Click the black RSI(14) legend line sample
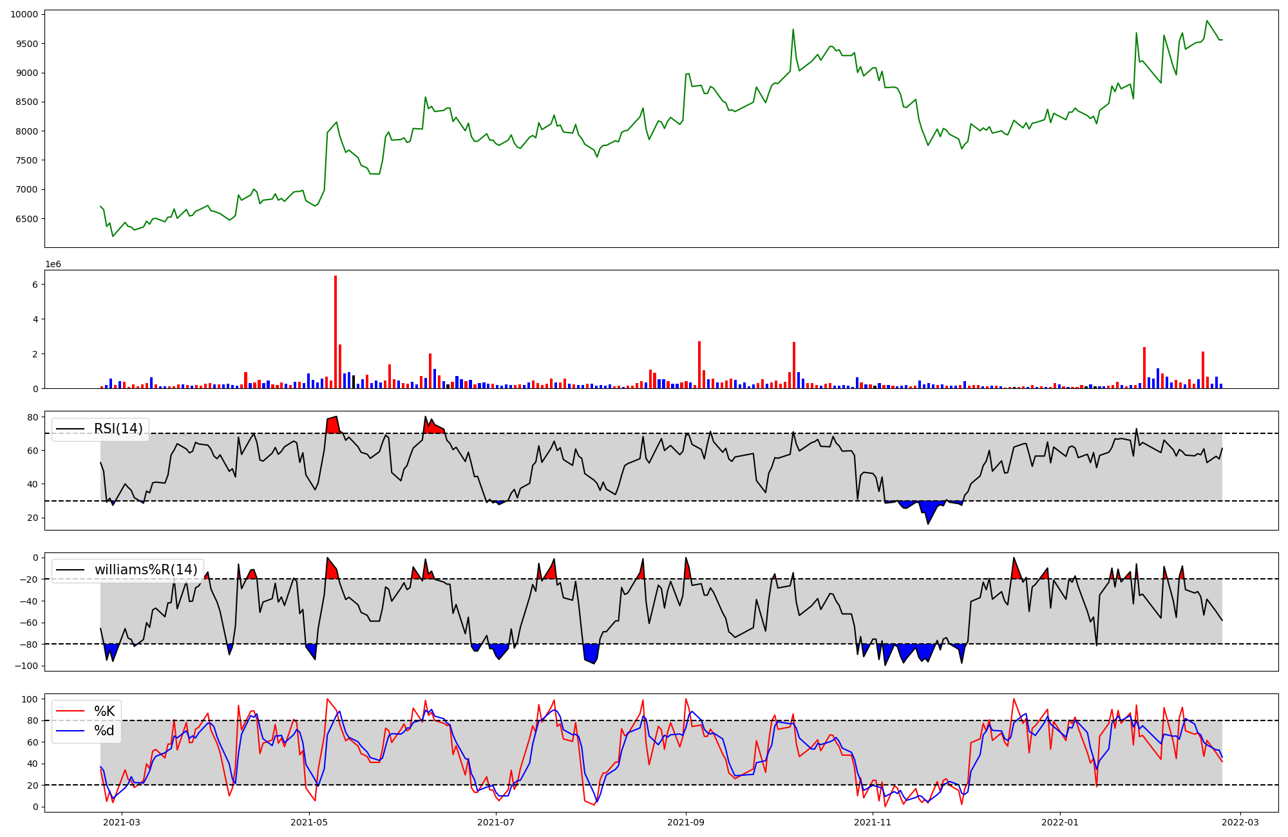Image resolution: width=1288 pixels, height=837 pixels. pyautogui.click(x=70, y=429)
